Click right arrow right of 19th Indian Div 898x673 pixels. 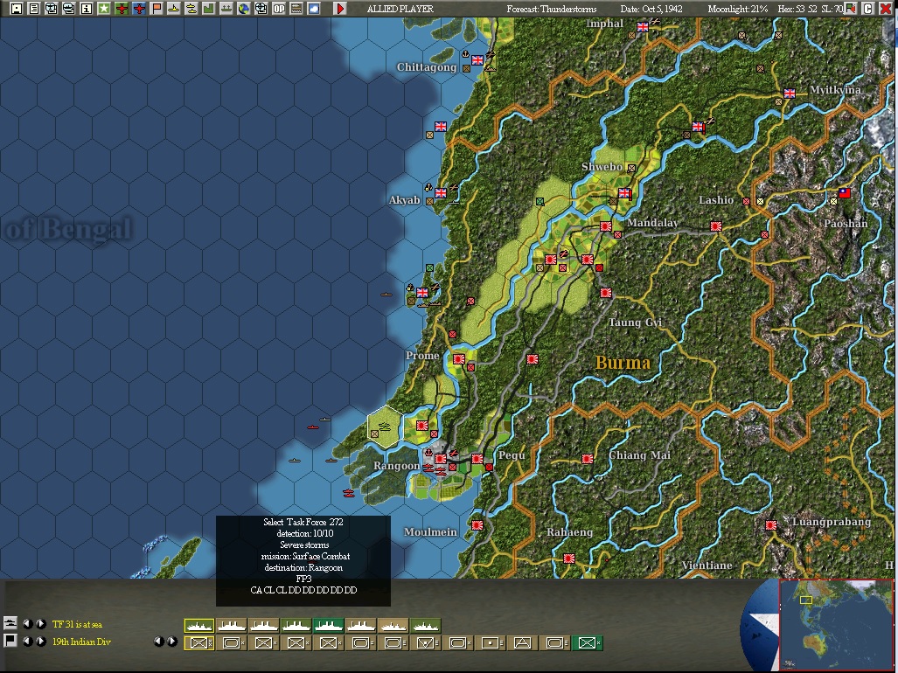click(x=172, y=642)
